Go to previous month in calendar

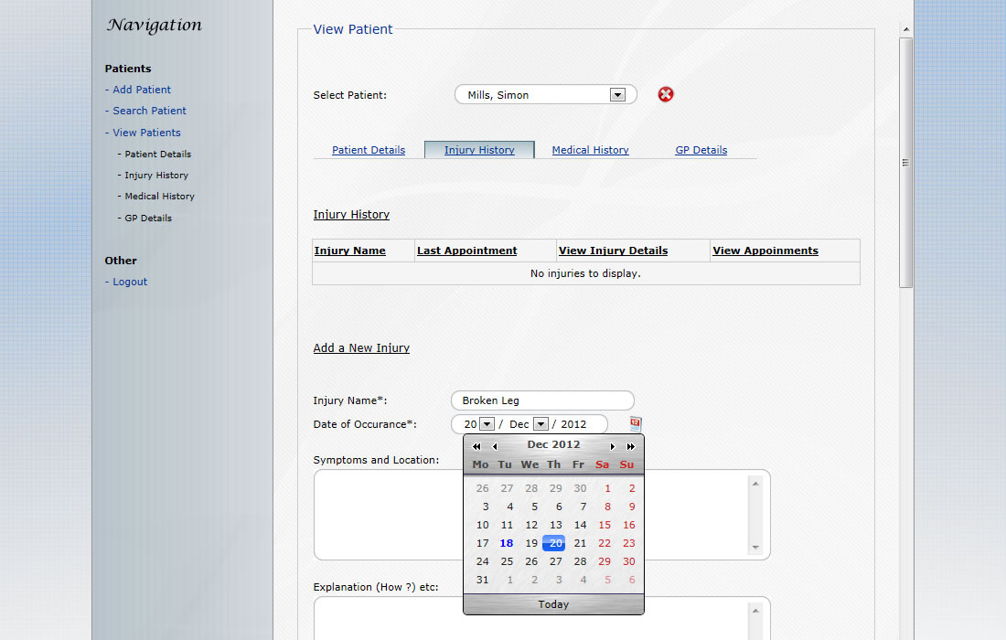(x=495, y=446)
